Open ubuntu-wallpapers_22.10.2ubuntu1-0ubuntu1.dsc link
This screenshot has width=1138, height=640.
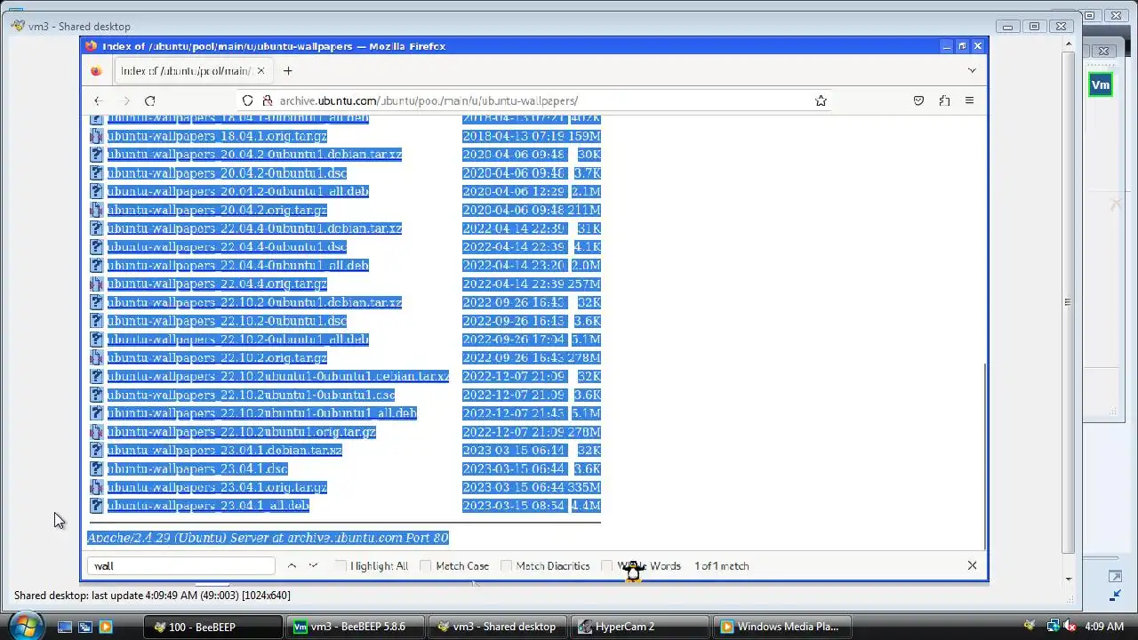click(251, 395)
